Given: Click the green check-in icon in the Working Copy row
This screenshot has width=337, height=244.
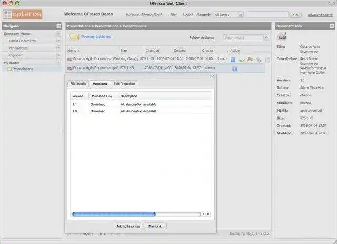Looking at the screenshot, I should 242,60.
